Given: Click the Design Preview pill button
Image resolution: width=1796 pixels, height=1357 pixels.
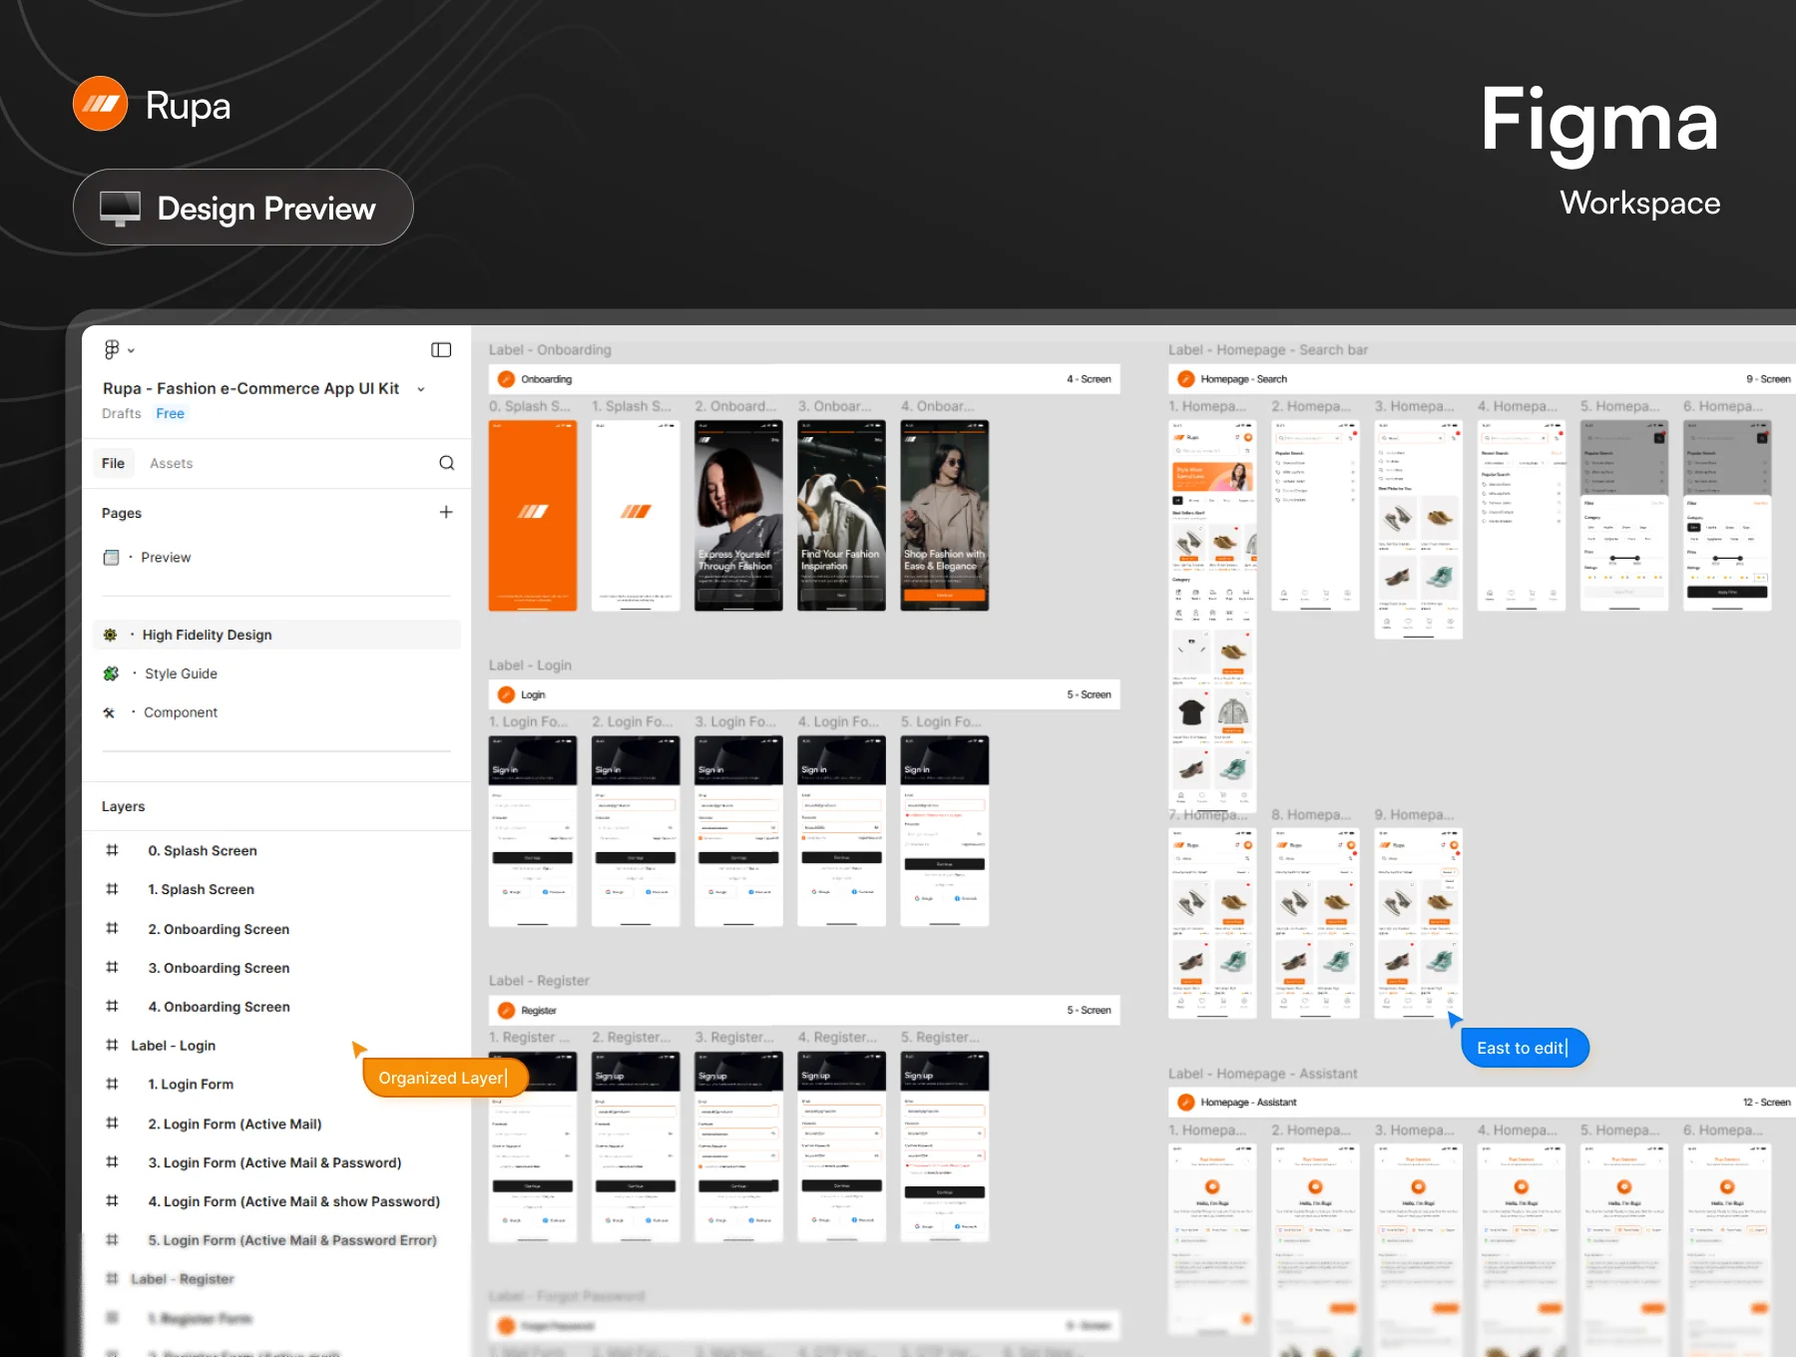Looking at the screenshot, I should (x=243, y=208).
